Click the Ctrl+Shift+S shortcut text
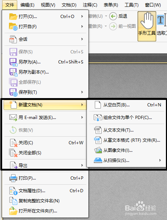 [71, 62]
